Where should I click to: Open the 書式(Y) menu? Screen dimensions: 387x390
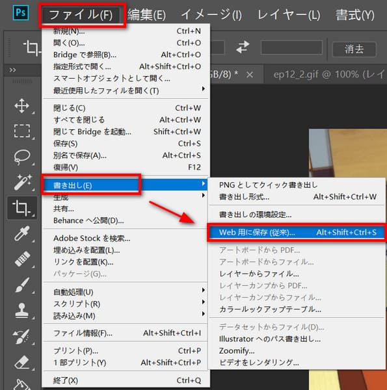pyautogui.click(x=355, y=15)
